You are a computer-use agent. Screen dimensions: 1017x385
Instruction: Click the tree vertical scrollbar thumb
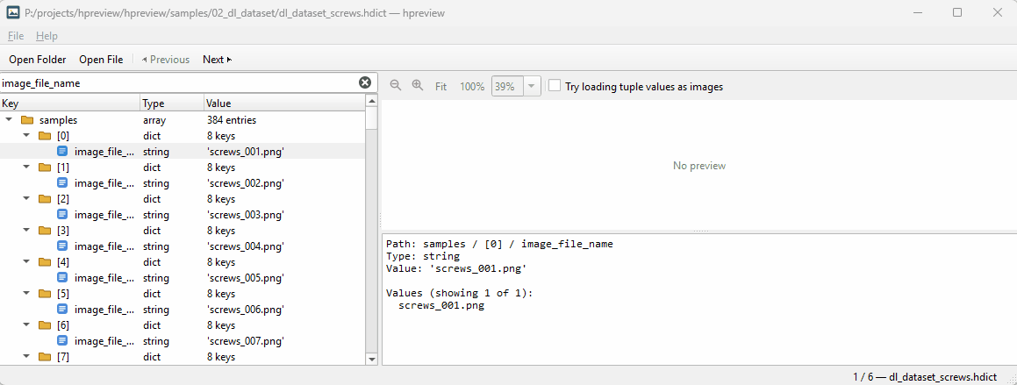[x=372, y=118]
